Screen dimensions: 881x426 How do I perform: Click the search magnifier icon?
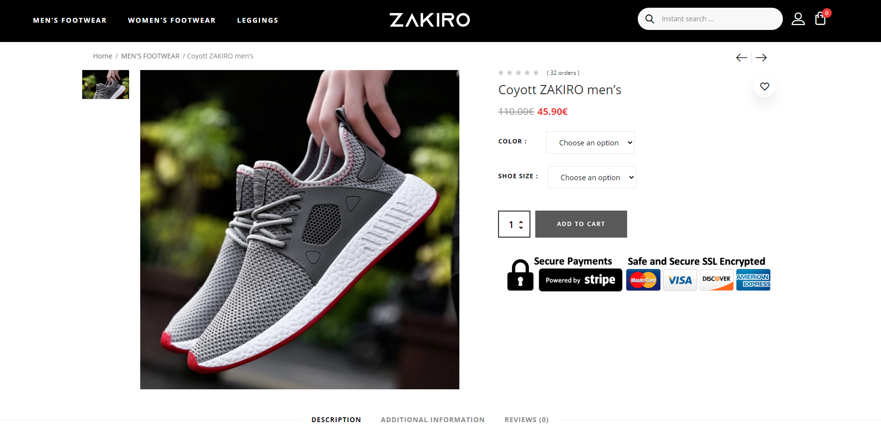[x=649, y=19]
